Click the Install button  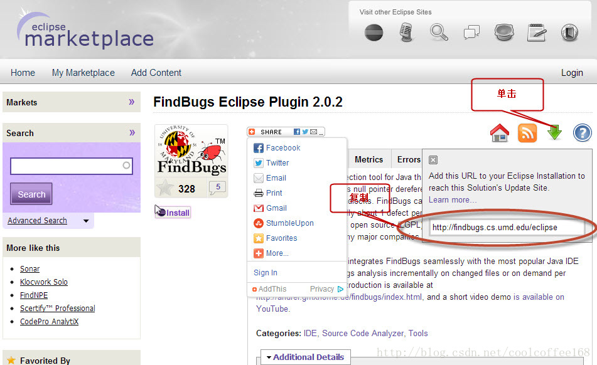tap(173, 213)
